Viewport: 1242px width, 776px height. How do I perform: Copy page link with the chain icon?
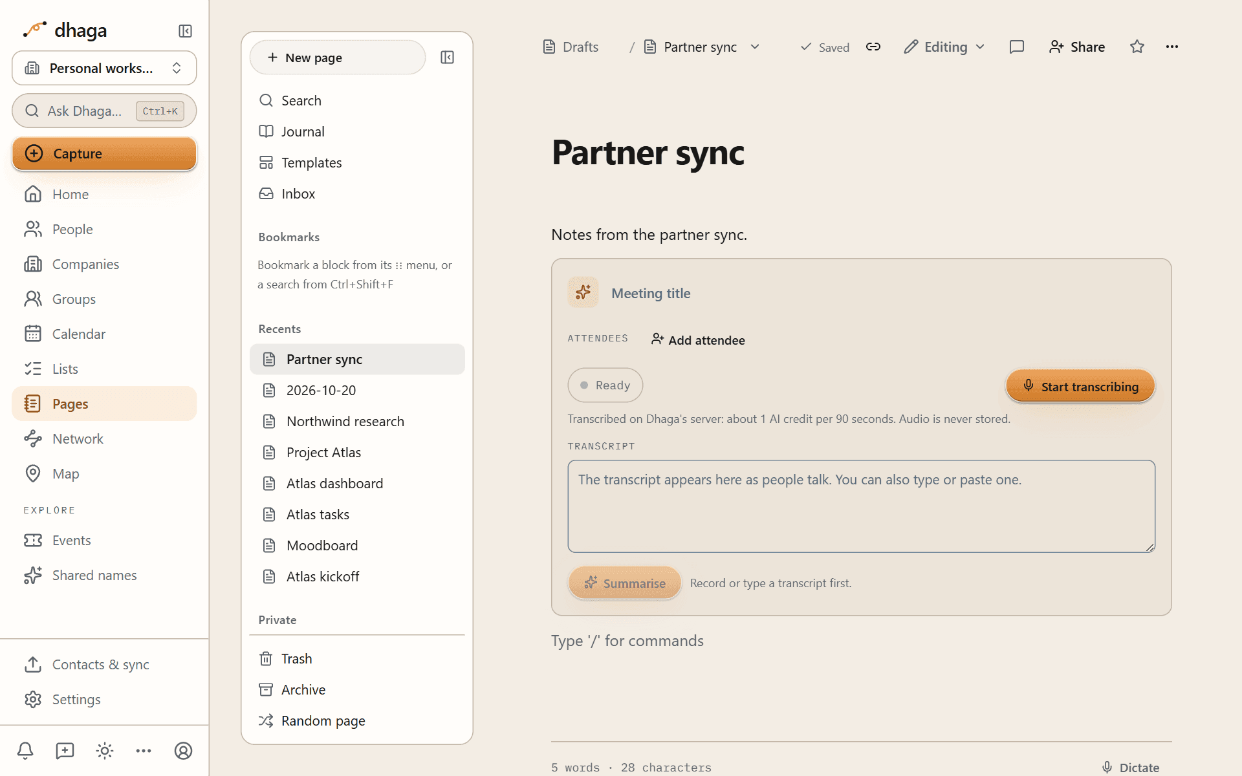point(873,47)
